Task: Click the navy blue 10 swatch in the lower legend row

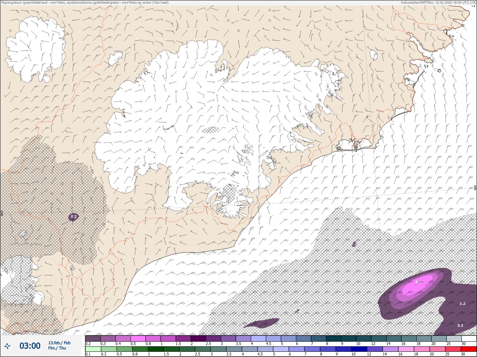Action: (x=359, y=349)
